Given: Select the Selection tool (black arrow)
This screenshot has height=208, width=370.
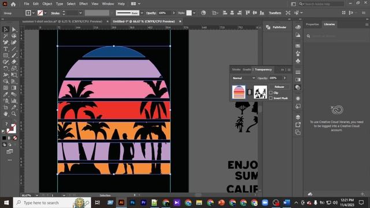Looking at the screenshot, I should (x=6, y=29).
